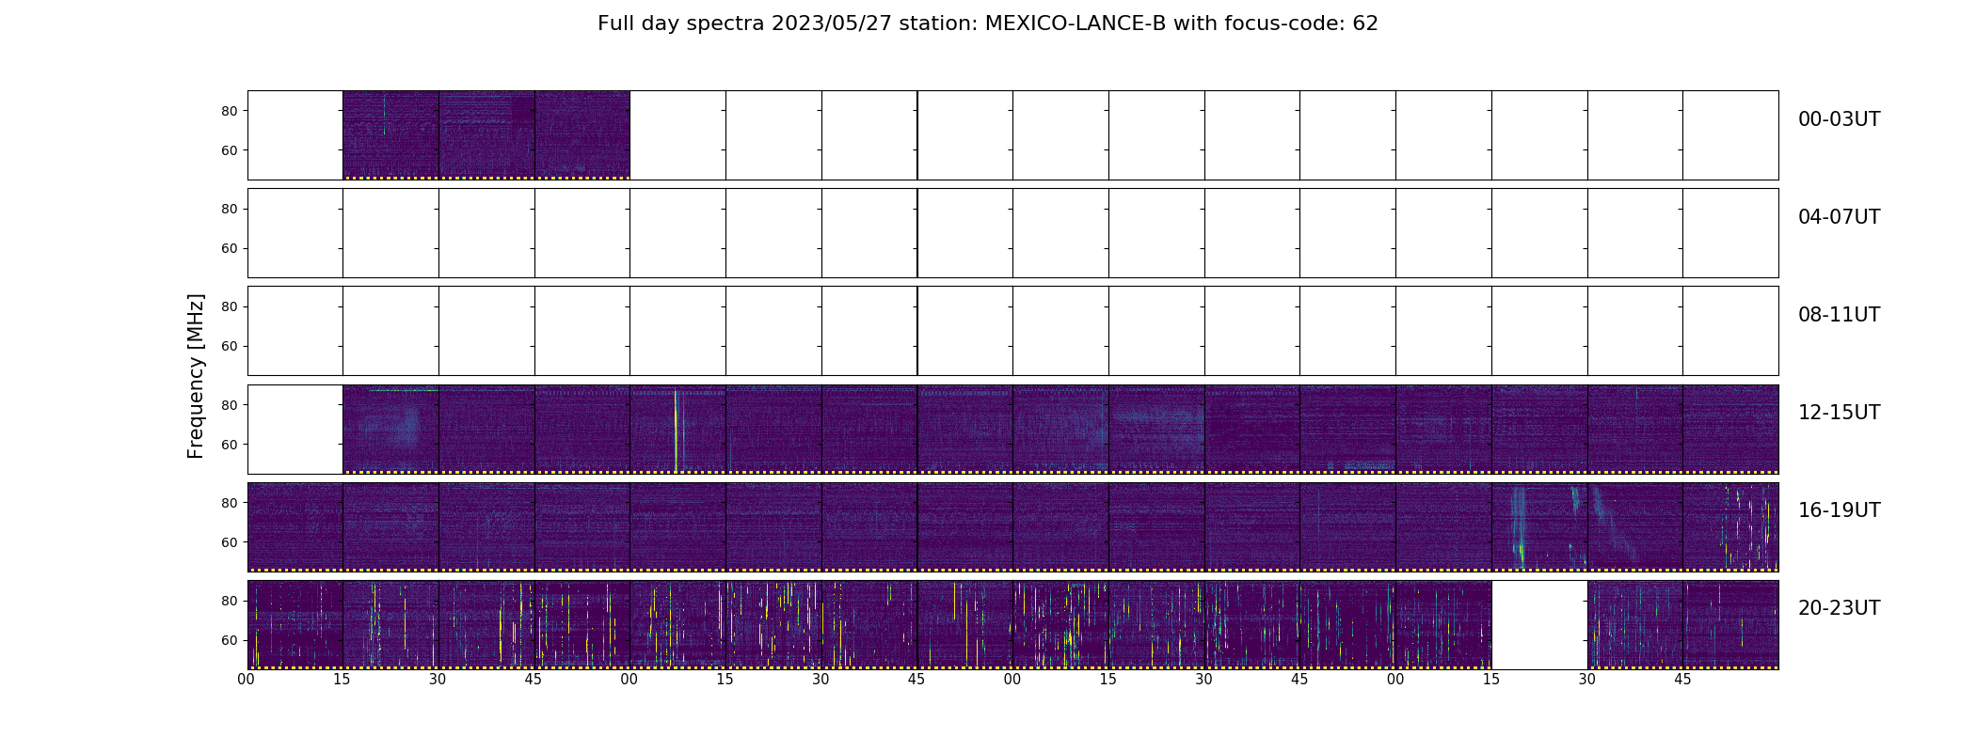The width and height of the screenshot is (1976, 752).
Task: Select the 60 MHz tick of 20-23UT row
Action: [x=230, y=640]
